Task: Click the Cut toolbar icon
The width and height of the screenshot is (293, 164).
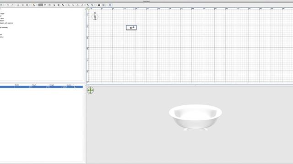Action: 18,5
